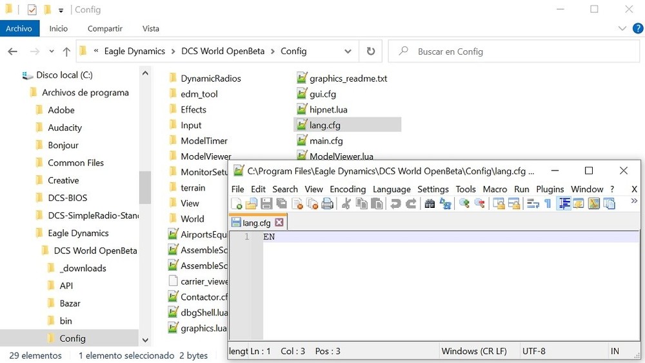Refresh the Config folder view
Viewport: 645px width, 363px height.
pyautogui.click(x=371, y=51)
